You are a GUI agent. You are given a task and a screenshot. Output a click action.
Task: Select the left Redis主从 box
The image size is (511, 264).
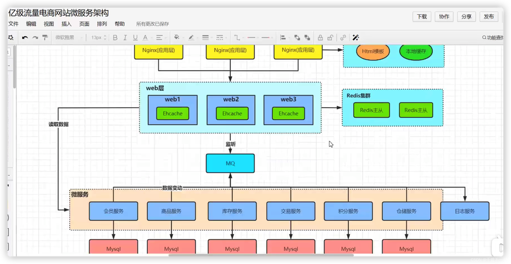point(371,110)
